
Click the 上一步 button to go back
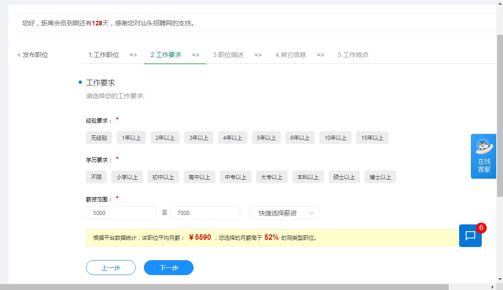(110, 267)
